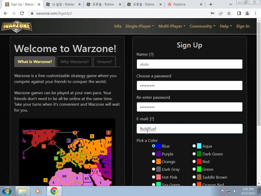Select Dark Gray color radio button
The height and width of the screenshot is (196, 261).
coord(153,169)
